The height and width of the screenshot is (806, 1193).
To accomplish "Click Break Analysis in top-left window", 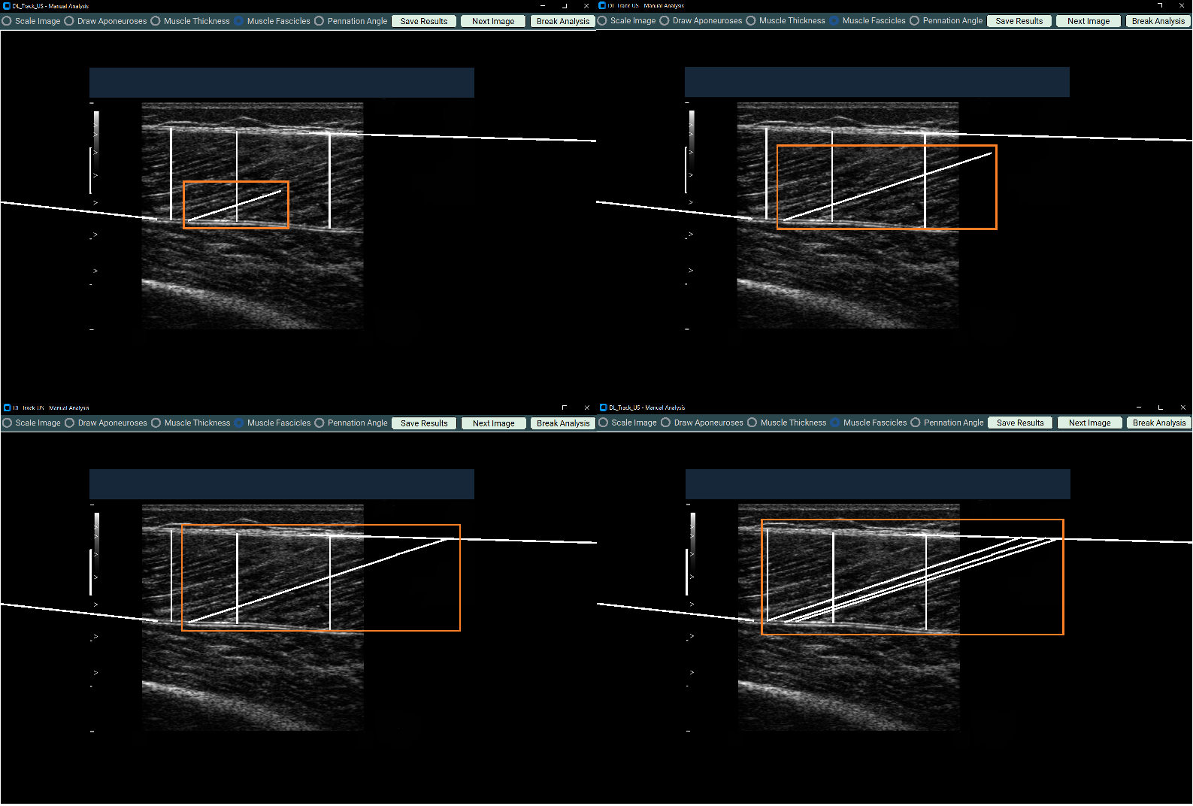I will tap(562, 21).
